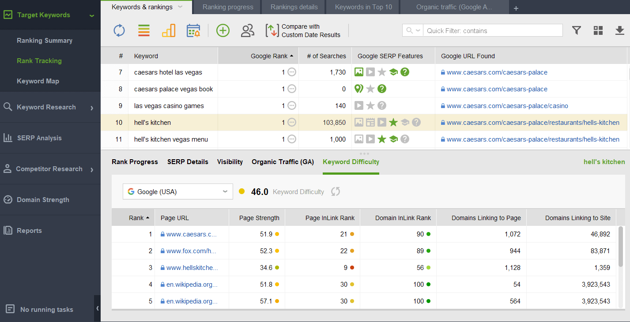Select the caesars palace vegas book keyword

(x=174, y=89)
